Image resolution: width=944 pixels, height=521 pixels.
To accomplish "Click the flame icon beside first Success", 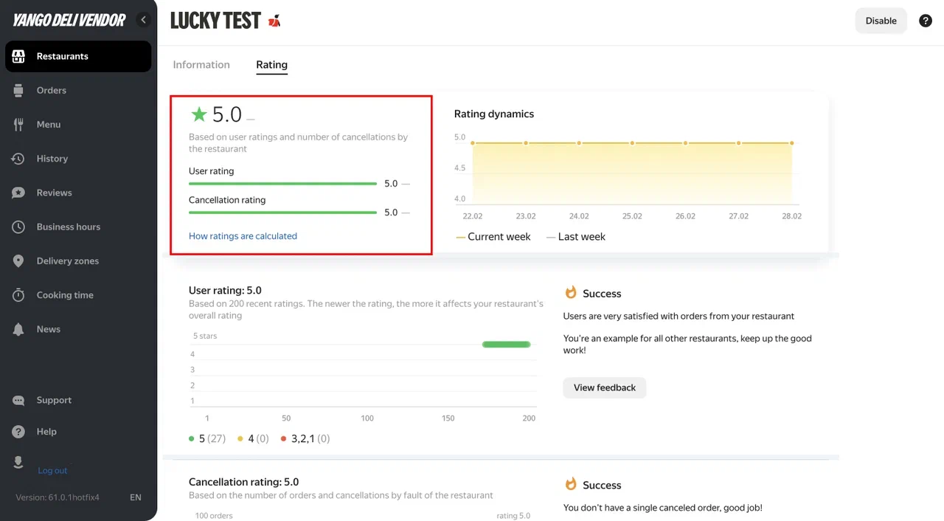I will tap(571, 293).
